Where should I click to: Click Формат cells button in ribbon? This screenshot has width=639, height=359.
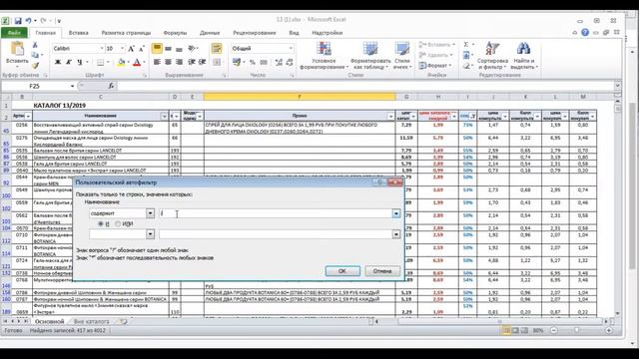435,66
